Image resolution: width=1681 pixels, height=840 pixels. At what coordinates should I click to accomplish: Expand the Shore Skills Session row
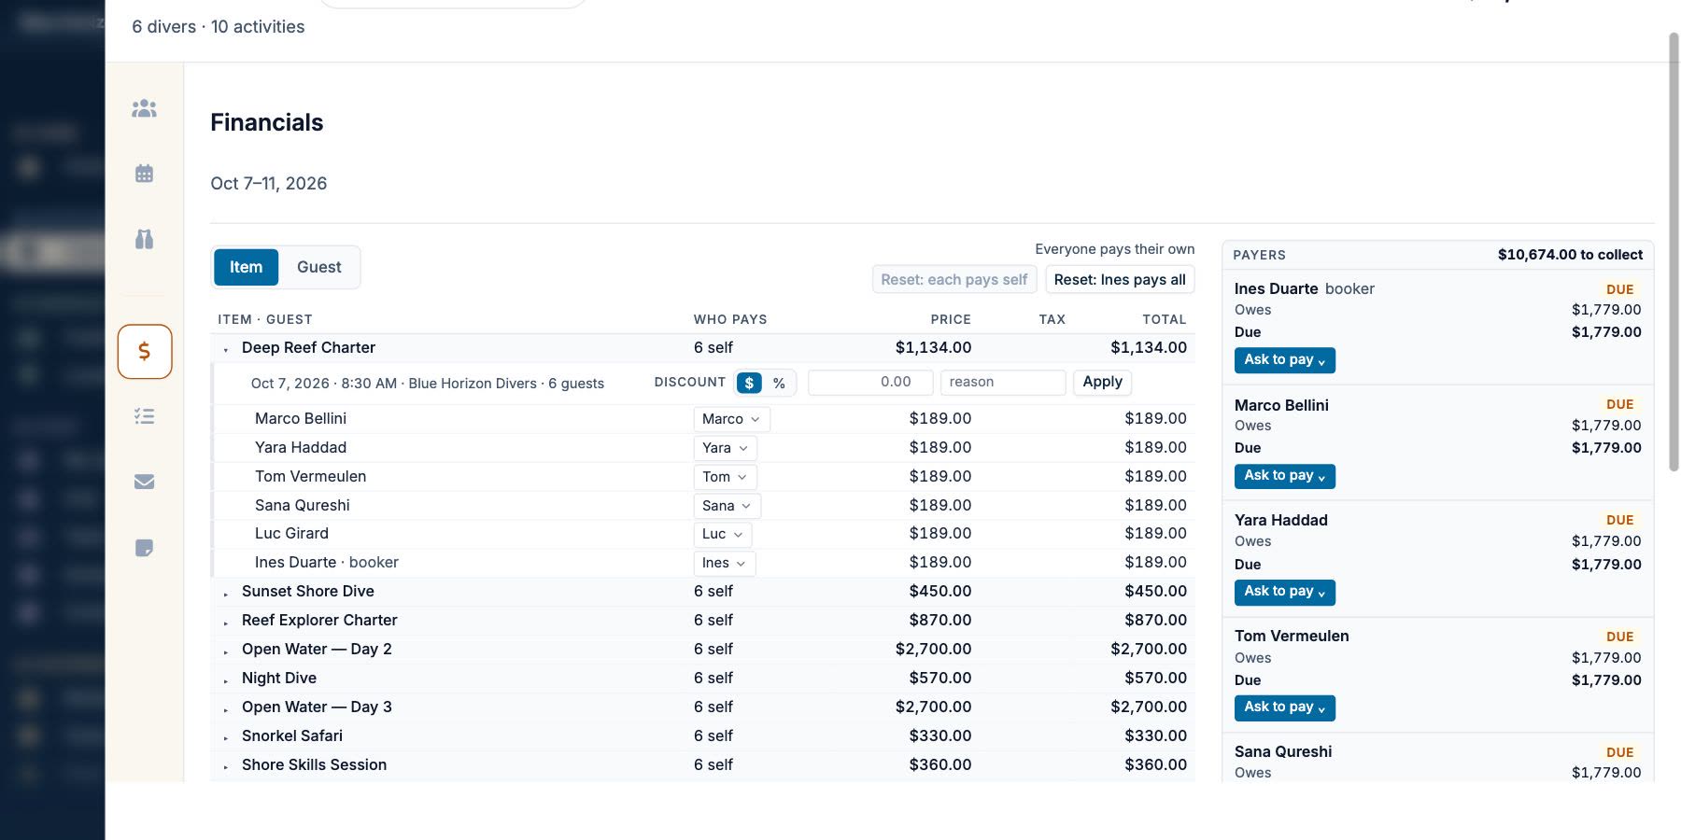pyautogui.click(x=226, y=766)
